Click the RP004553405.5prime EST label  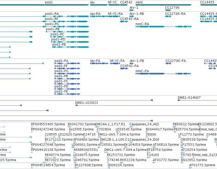click(x=48, y=124)
